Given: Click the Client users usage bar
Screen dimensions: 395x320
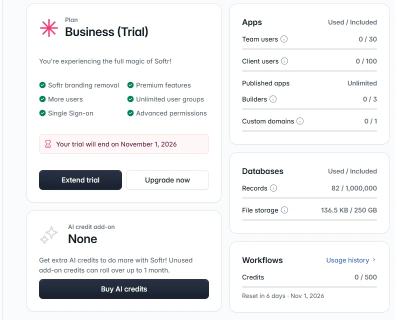Looking at the screenshot, I should point(309,71).
